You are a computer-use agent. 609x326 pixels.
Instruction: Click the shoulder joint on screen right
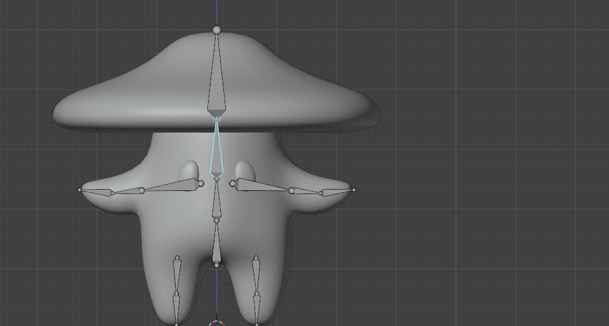coord(232,184)
